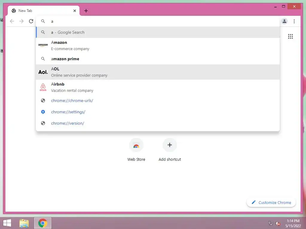
Task: Go back with the back arrow
Action: point(12,21)
